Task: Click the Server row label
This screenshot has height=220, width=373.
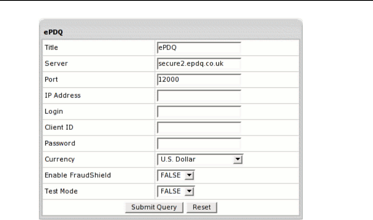Action: pyautogui.click(x=56, y=63)
